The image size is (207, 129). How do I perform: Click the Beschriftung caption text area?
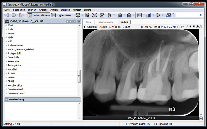point(41,111)
